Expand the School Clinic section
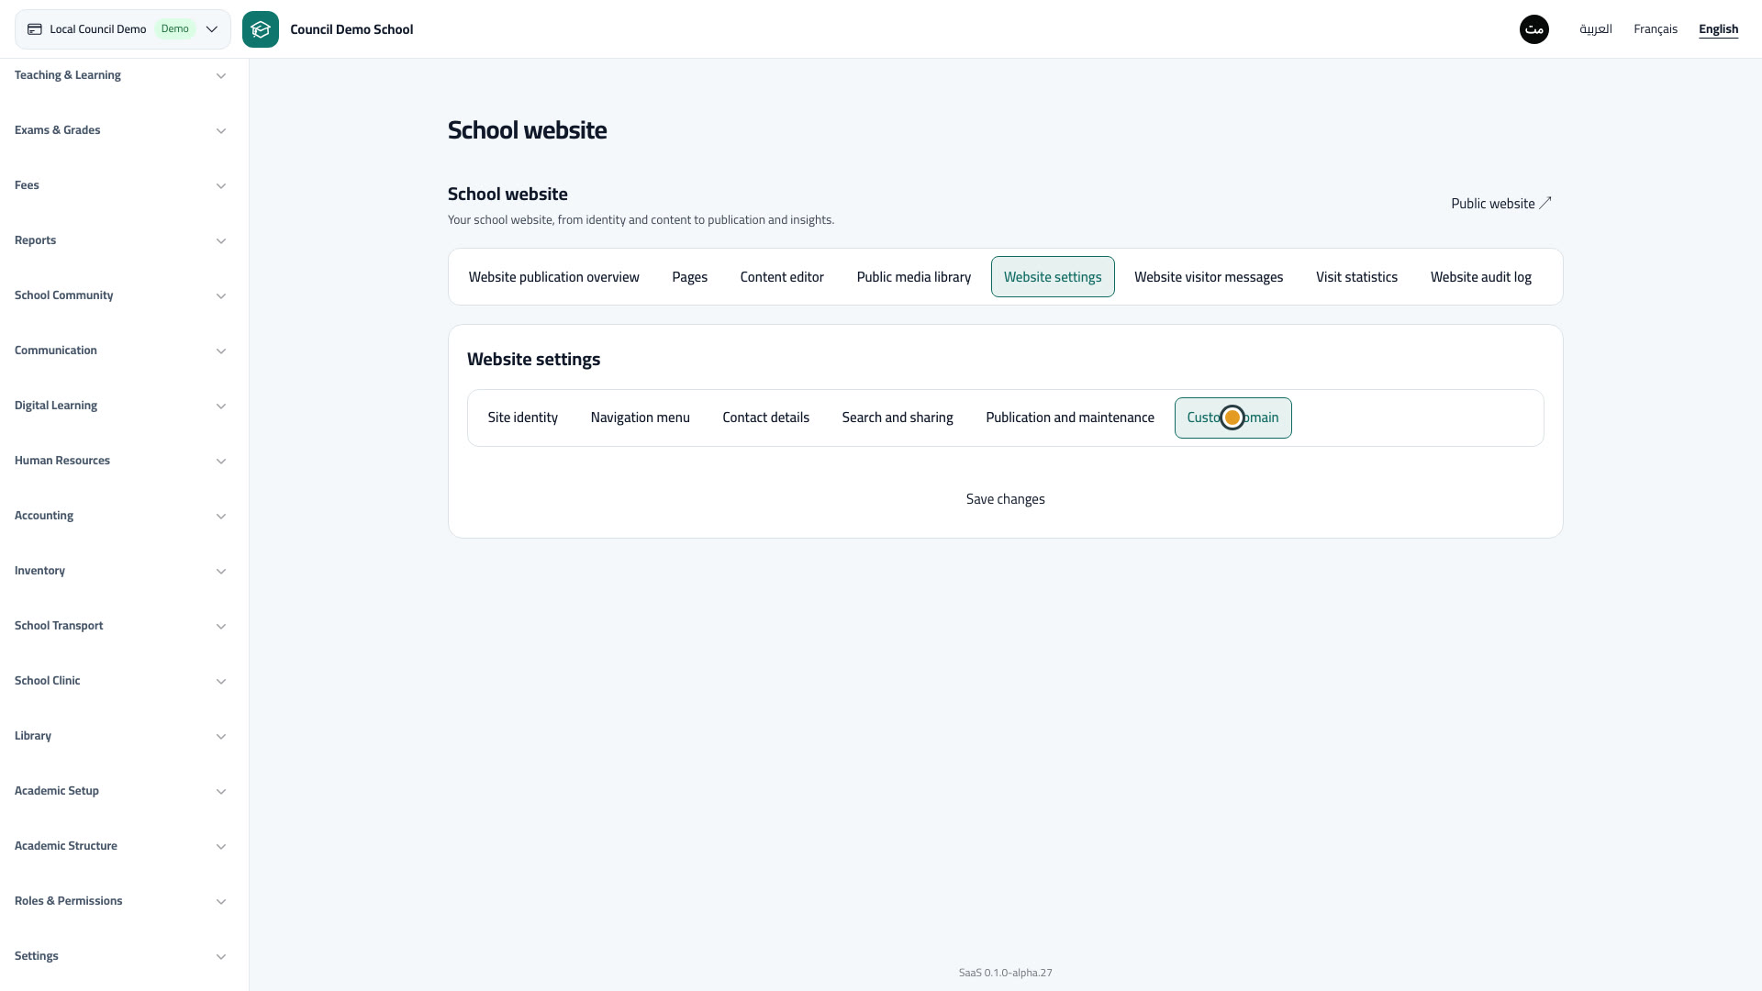The image size is (1762, 991). point(120,681)
